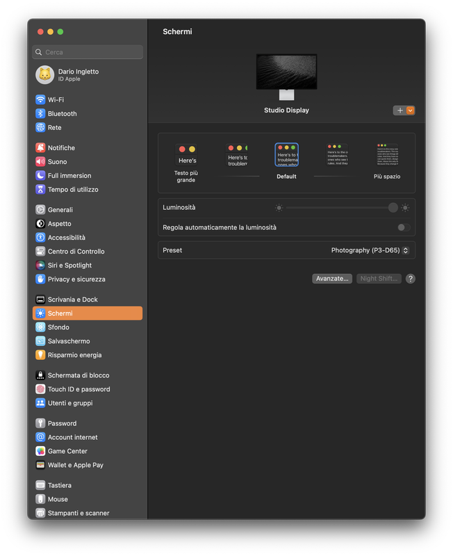Choose Testo più grande resolution option

[x=186, y=163]
